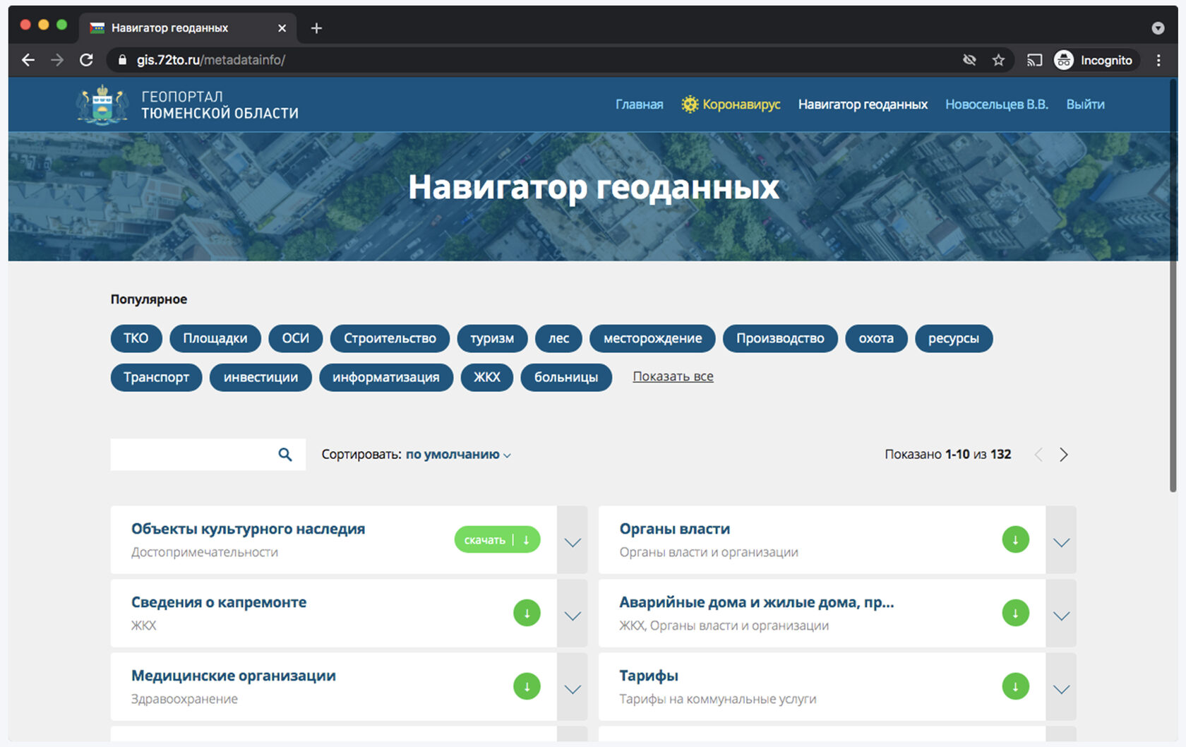Expand the Объекты культурного наследия card
Viewport: 1186px width, 747px height.
pyautogui.click(x=573, y=540)
